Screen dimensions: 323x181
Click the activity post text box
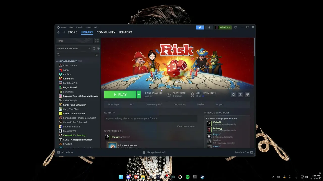[151, 118]
